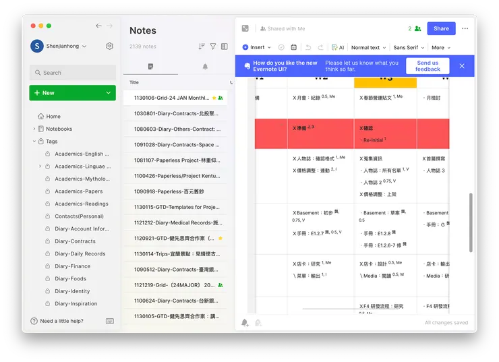499x362 pixels.
Task: Click the Shared with Me label
Action: click(283, 28)
